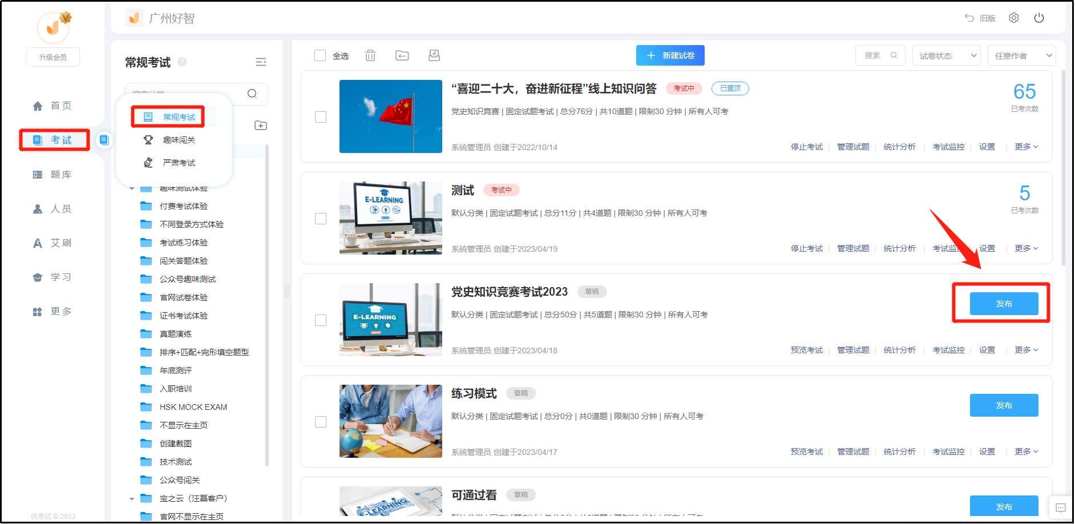Open settings via the gear icon

click(1015, 18)
